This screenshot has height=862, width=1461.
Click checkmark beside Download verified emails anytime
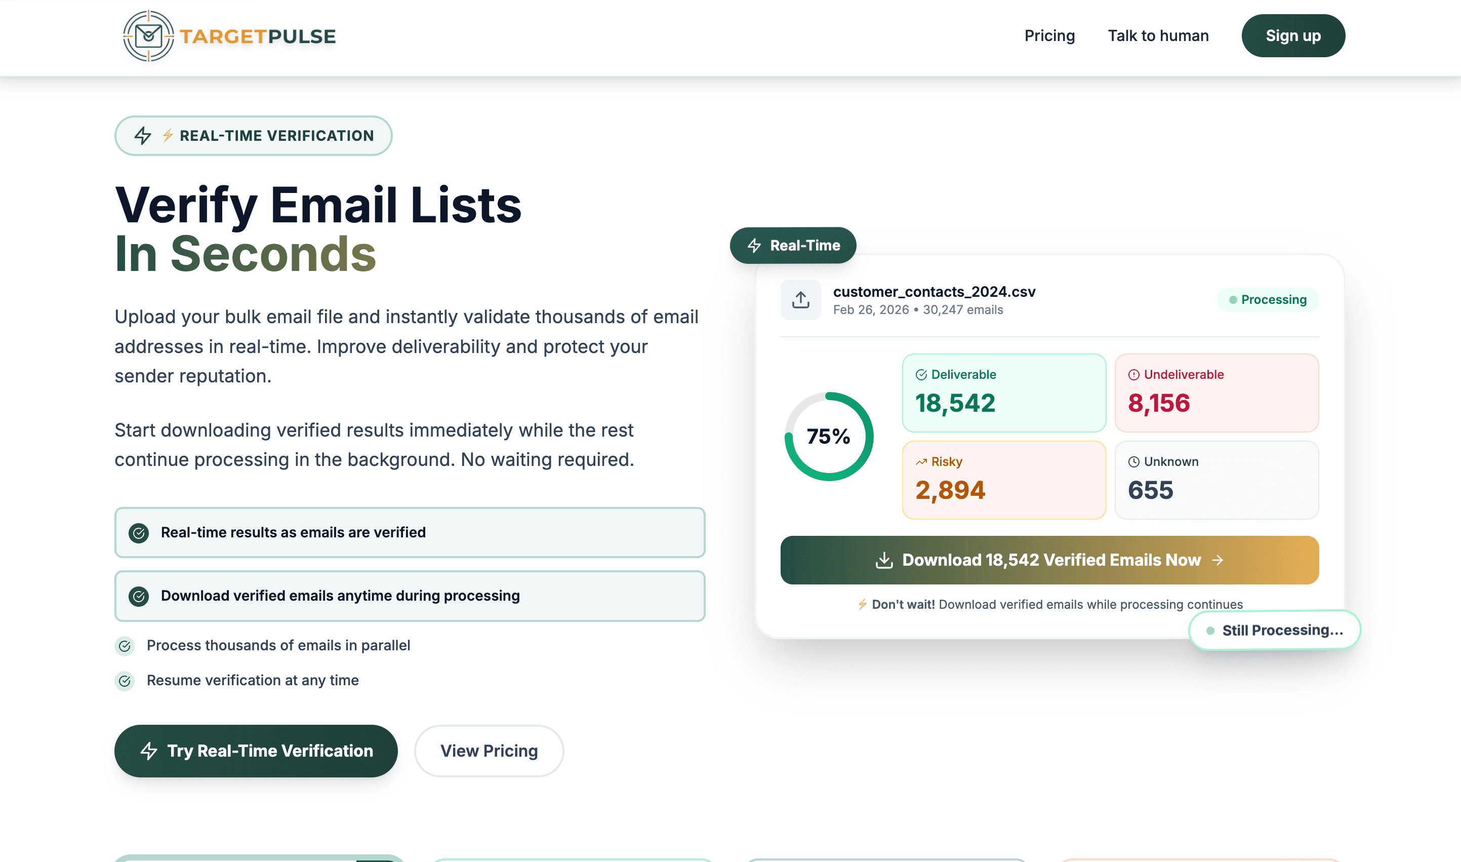click(139, 596)
